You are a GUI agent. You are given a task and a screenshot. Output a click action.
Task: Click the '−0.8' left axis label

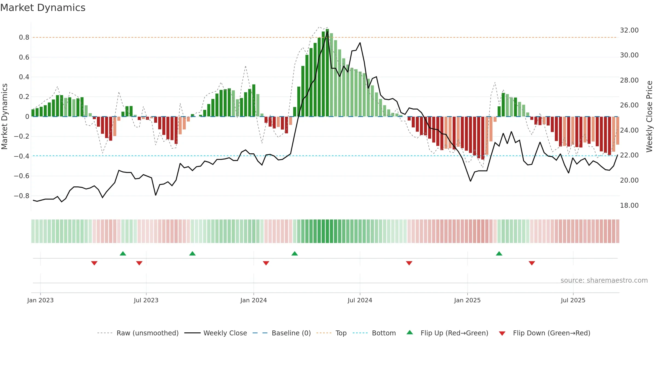pyautogui.click(x=22, y=196)
